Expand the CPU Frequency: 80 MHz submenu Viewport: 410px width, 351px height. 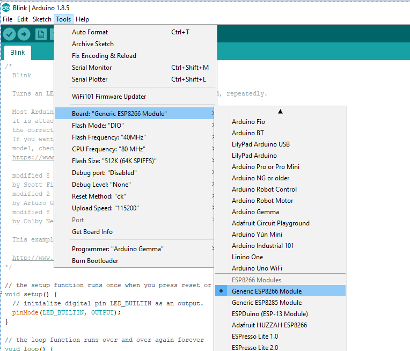pos(135,149)
